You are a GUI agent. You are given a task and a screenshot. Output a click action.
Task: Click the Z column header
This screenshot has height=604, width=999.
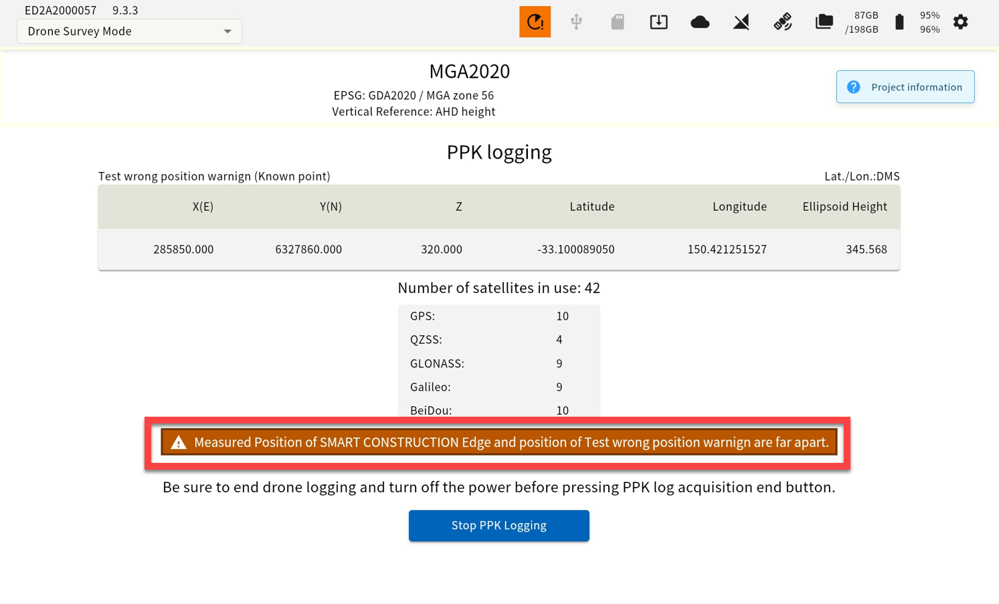click(459, 207)
